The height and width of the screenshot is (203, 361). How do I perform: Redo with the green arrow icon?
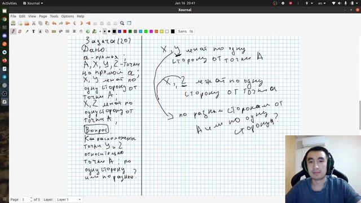click(61, 23)
